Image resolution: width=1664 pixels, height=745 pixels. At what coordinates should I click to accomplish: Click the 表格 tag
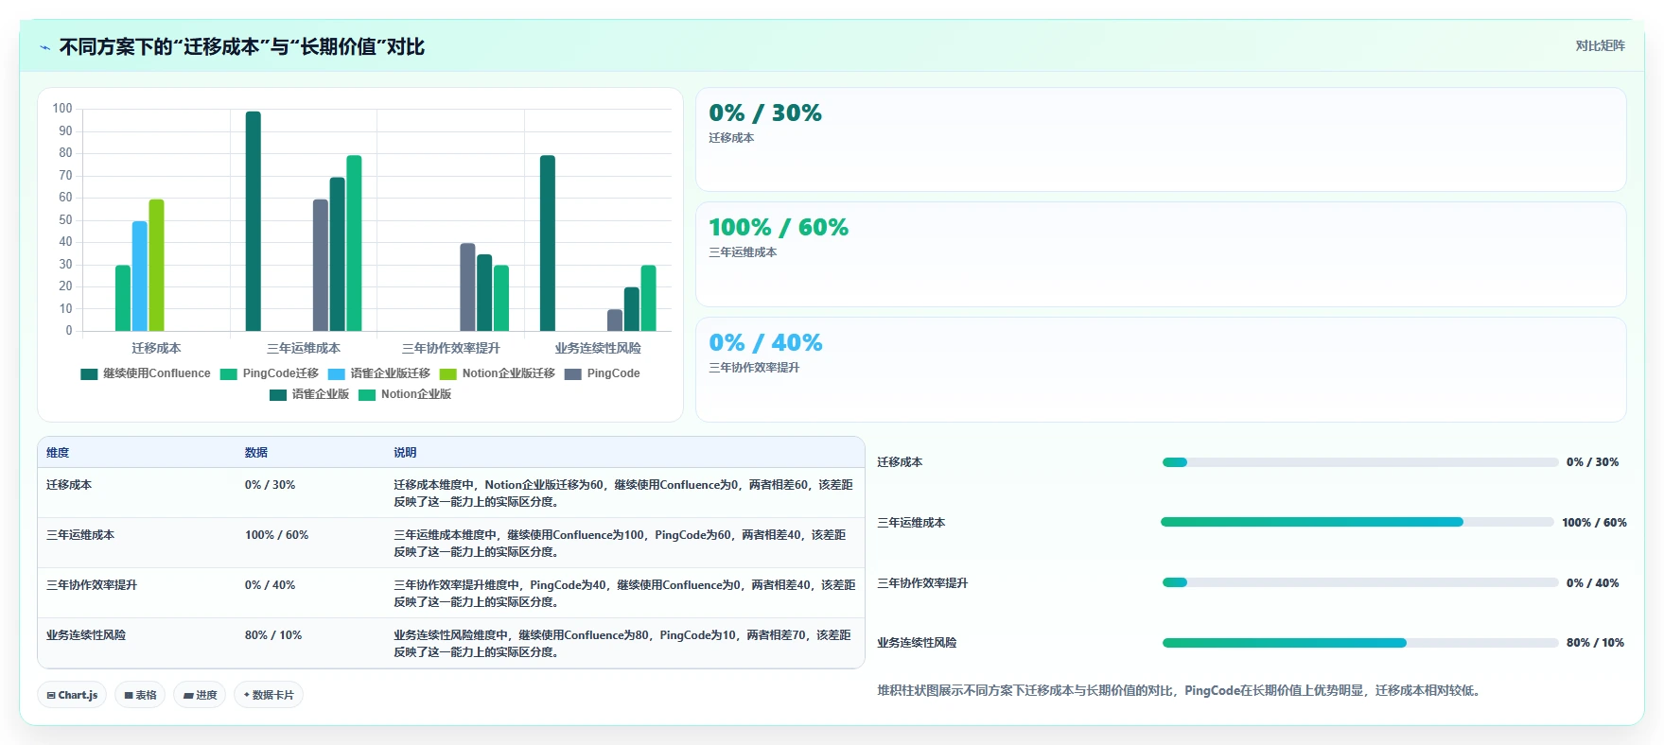point(140,695)
